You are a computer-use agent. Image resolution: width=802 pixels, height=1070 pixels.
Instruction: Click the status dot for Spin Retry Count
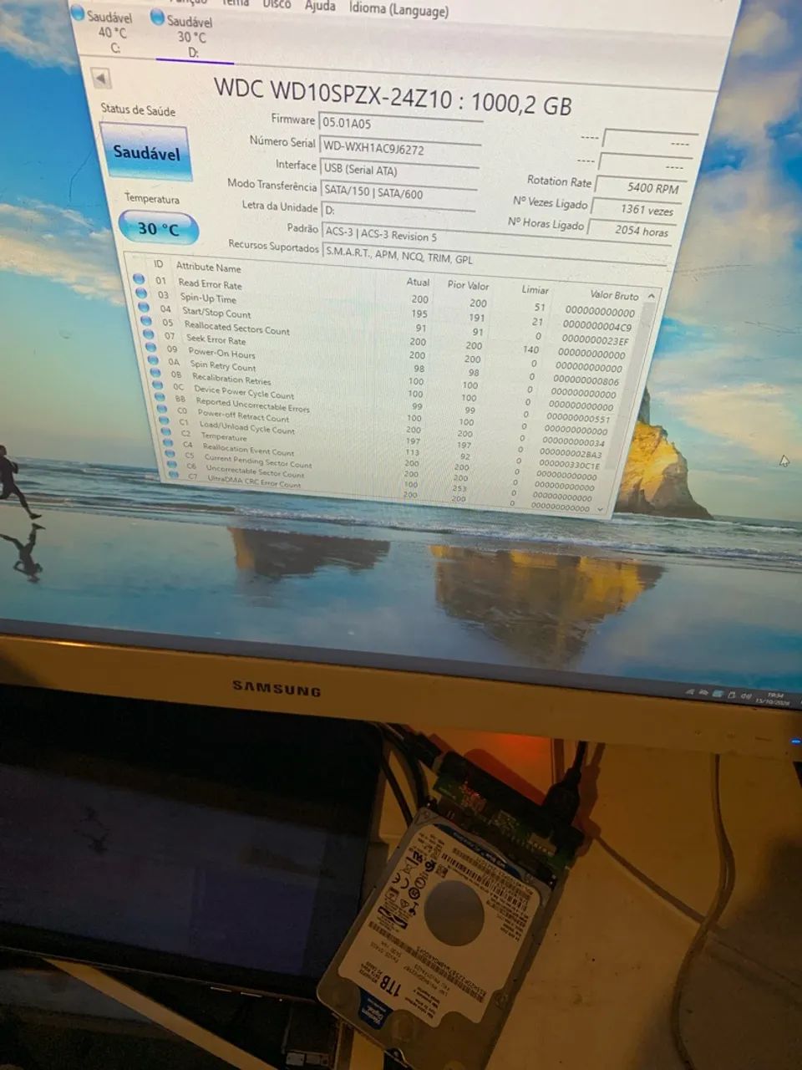(154, 359)
